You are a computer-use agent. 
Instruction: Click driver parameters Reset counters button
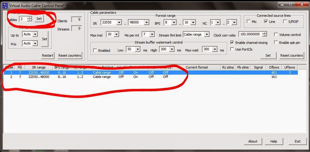point(70,55)
